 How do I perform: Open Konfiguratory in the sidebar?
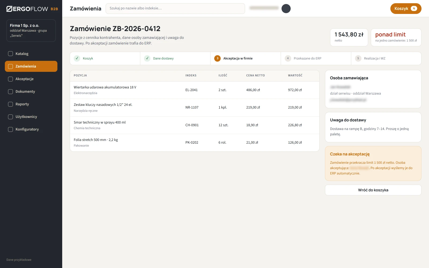[x=31, y=129]
